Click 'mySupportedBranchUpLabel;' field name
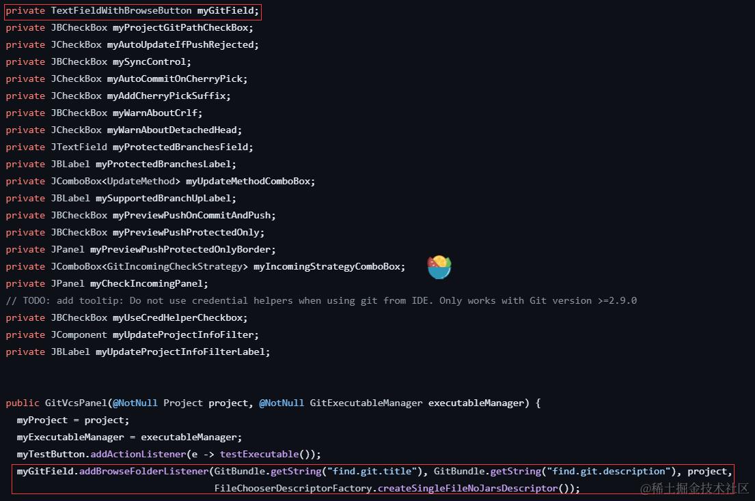The height and width of the screenshot is (501, 755). pos(165,199)
